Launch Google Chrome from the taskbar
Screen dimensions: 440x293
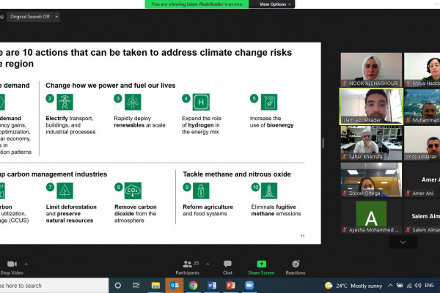pyautogui.click(x=194, y=285)
